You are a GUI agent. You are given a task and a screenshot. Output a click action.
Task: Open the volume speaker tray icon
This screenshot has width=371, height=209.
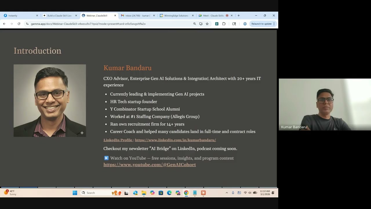click(250, 193)
